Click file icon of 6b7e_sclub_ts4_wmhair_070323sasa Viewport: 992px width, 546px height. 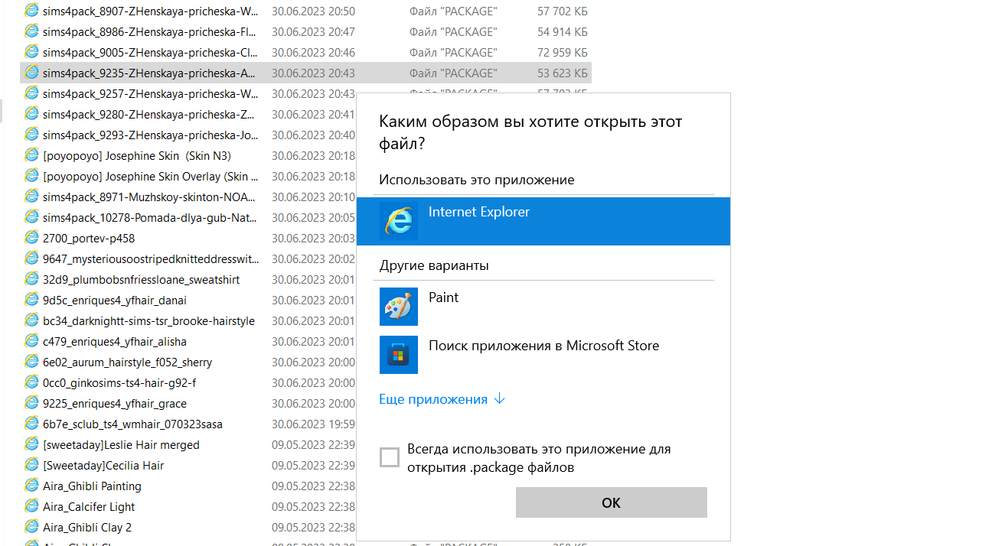pos(31,424)
